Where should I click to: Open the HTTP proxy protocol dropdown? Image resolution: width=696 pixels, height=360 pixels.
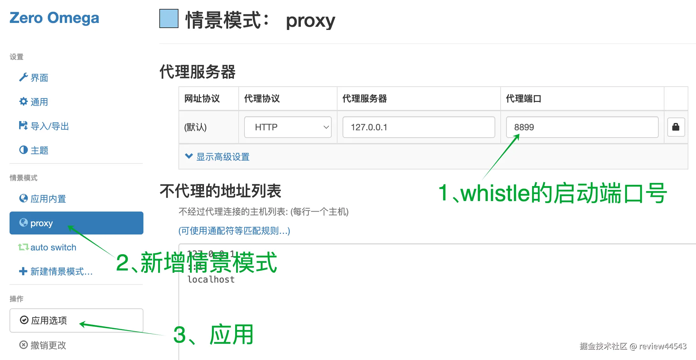[x=288, y=127]
